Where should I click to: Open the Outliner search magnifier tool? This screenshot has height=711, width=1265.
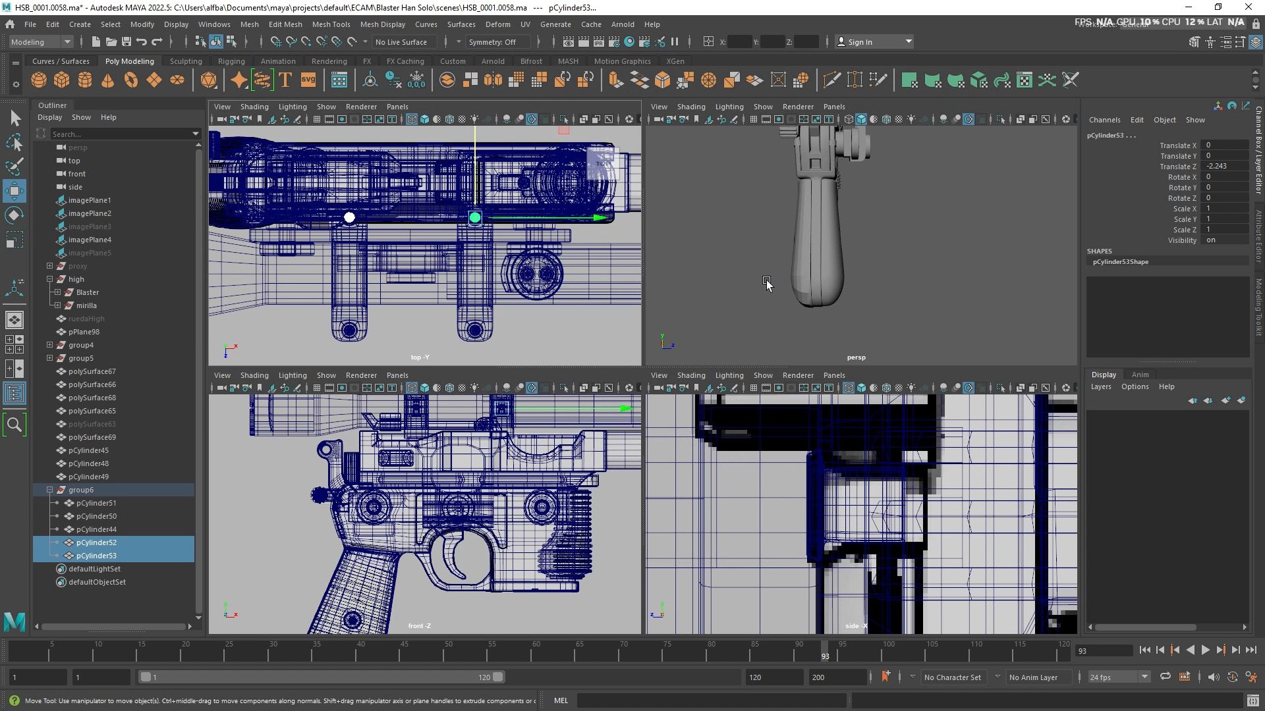click(x=14, y=425)
